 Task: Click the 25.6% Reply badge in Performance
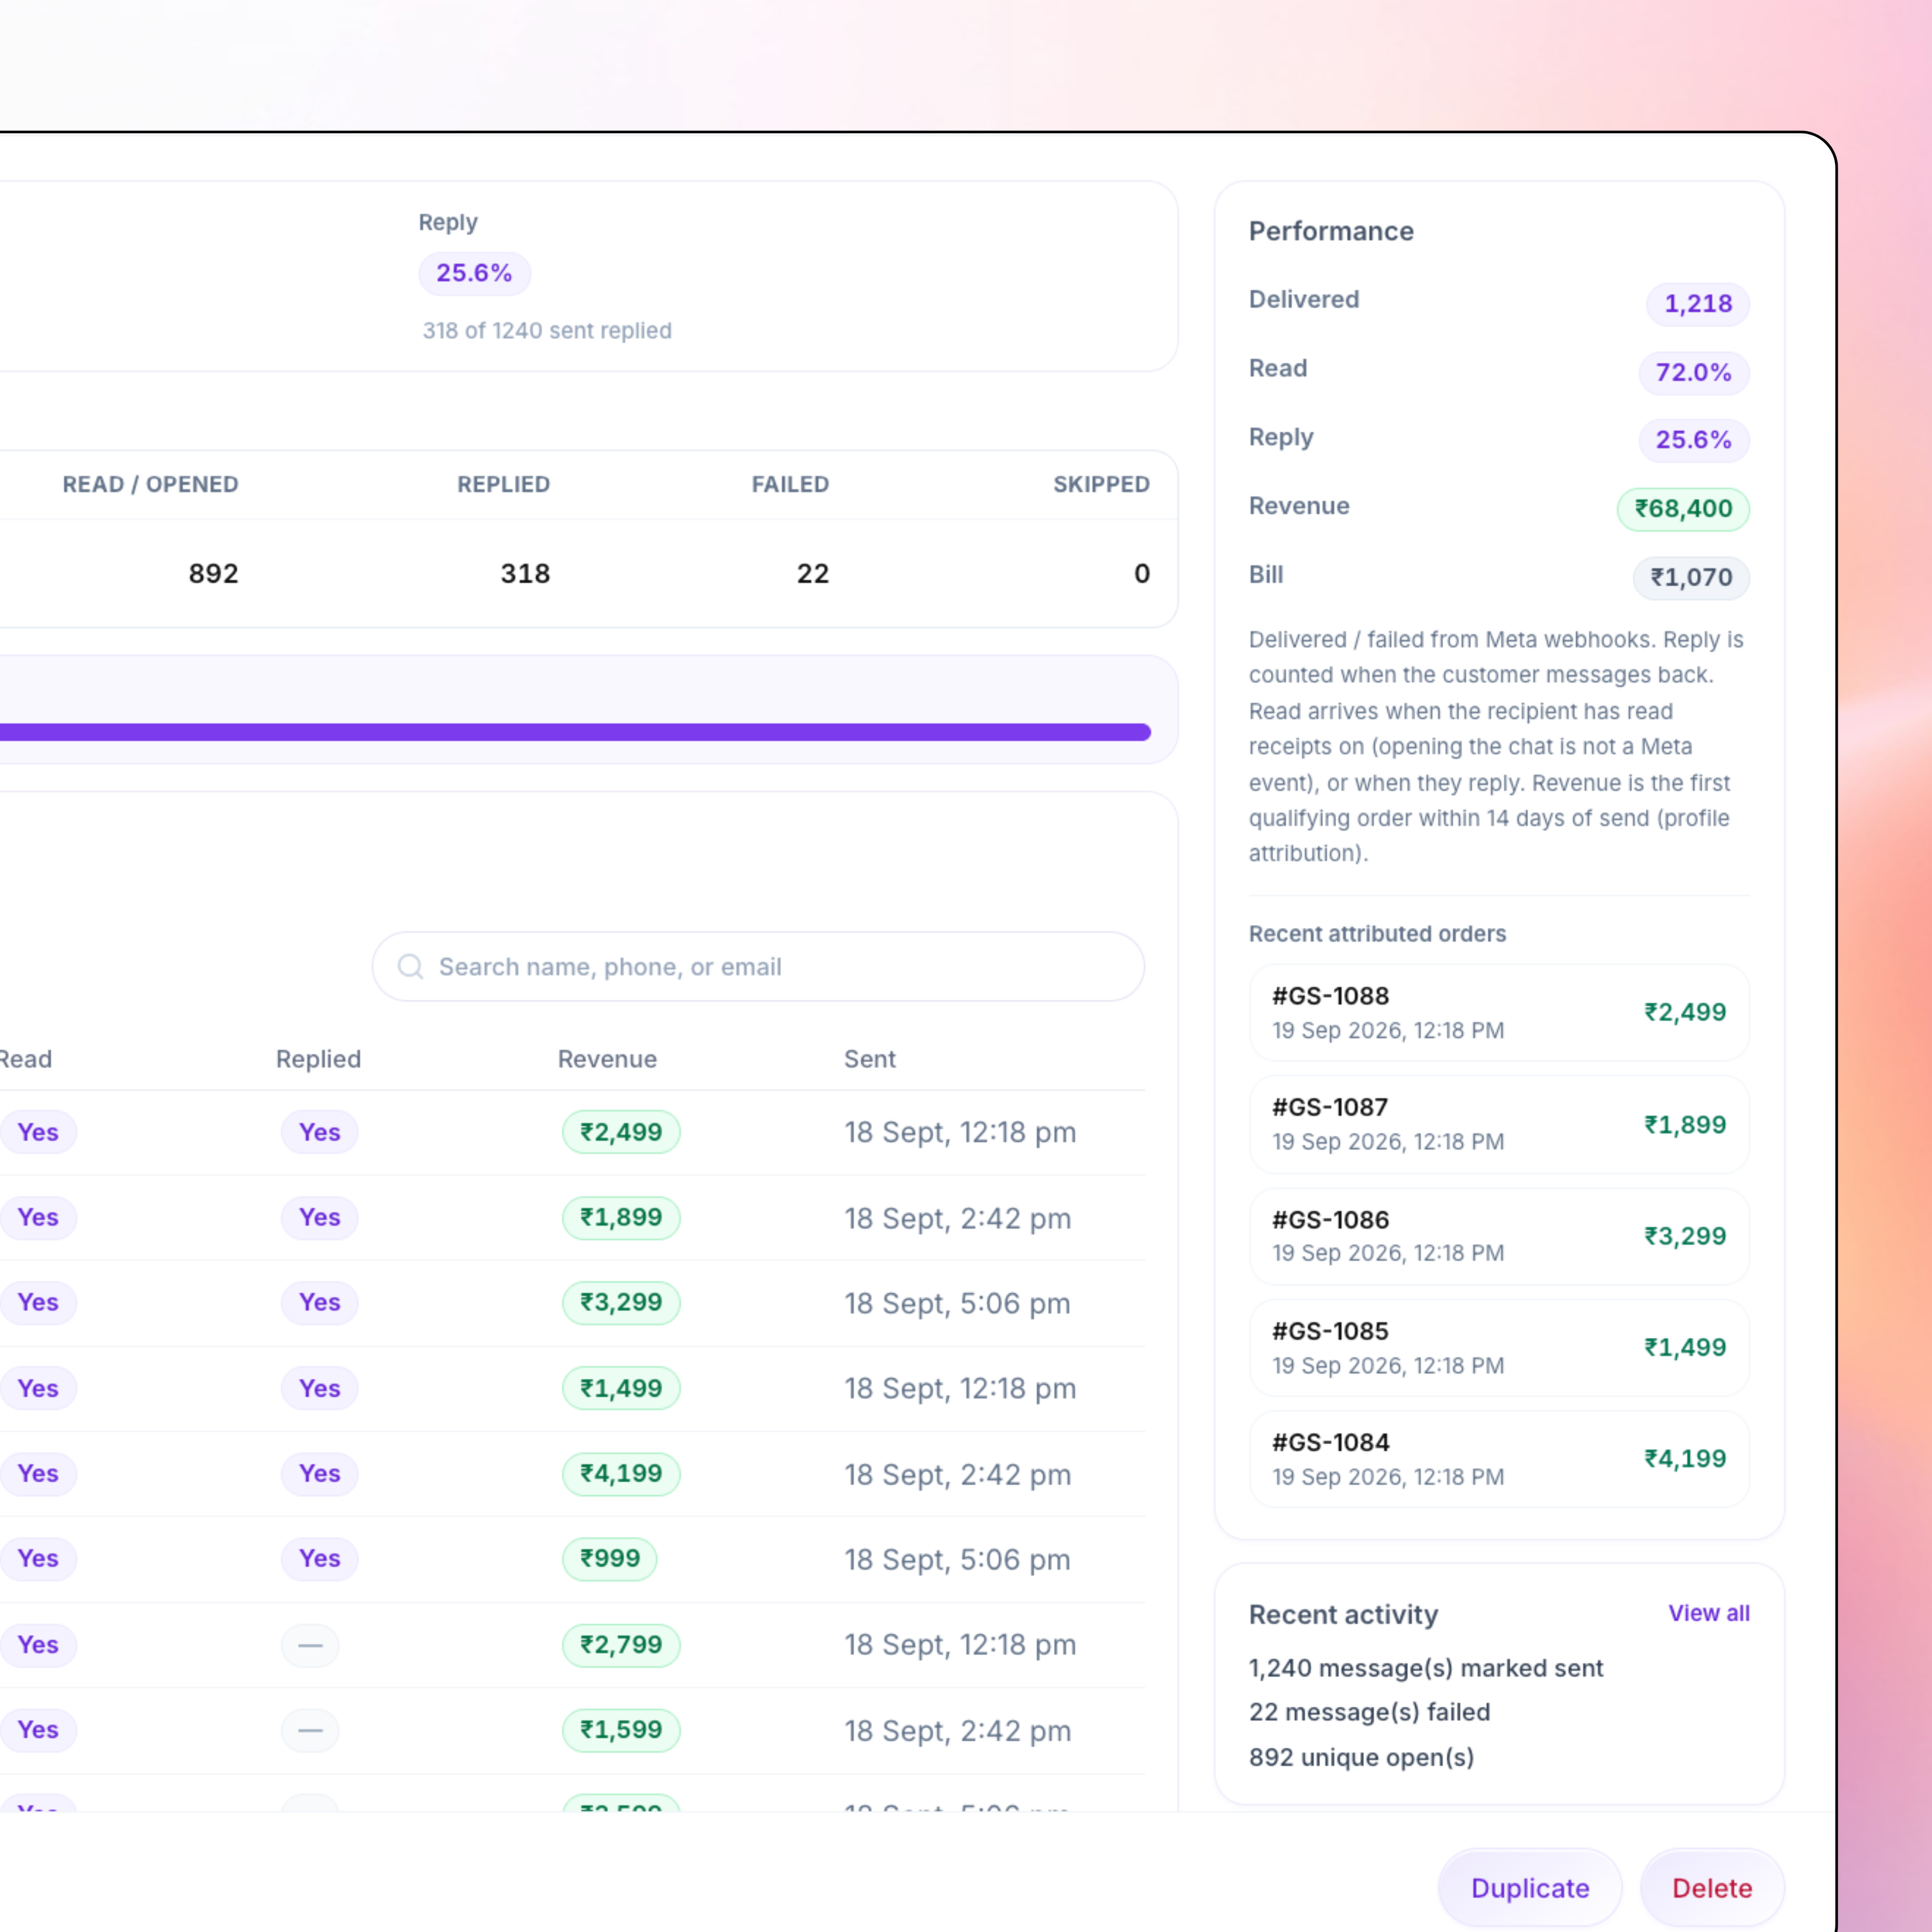tap(1693, 440)
